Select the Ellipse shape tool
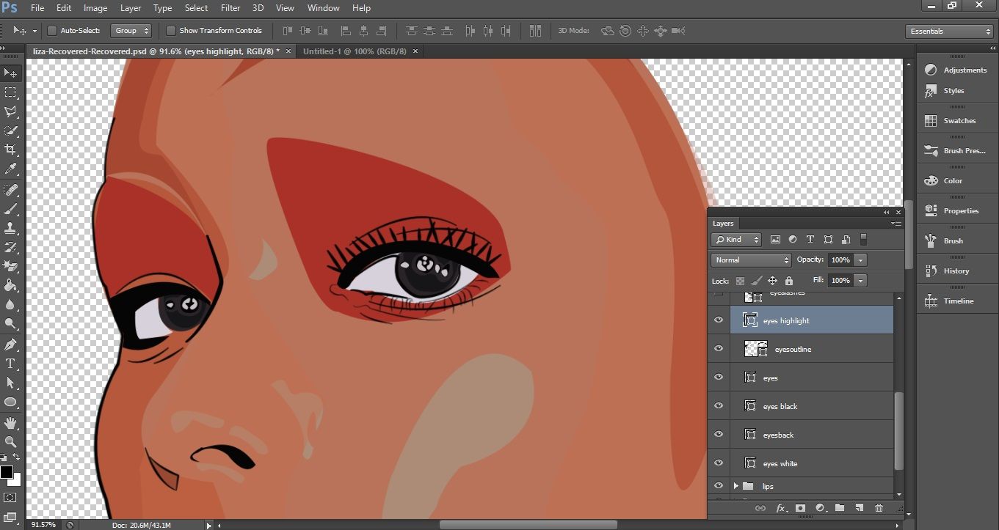The width and height of the screenshot is (999, 530). [x=11, y=402]
